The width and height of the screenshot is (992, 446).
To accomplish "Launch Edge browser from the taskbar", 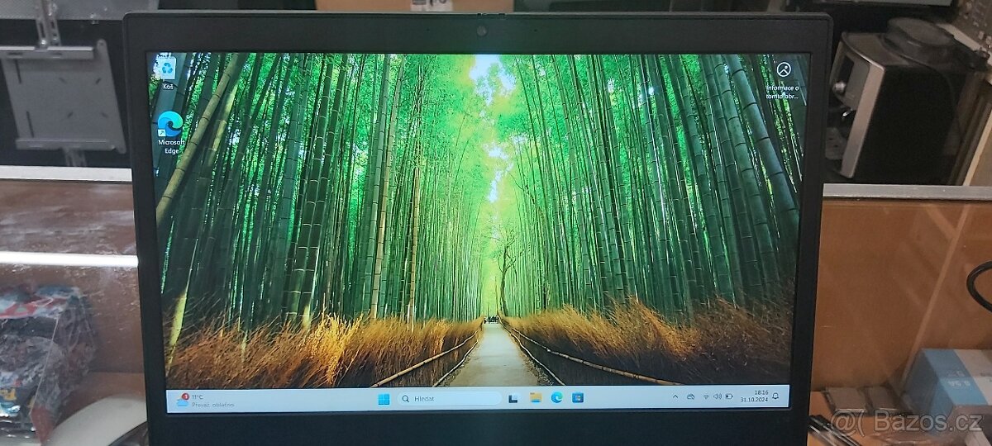I will 556,397.
